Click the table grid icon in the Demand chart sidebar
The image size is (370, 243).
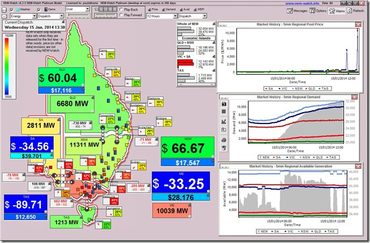point(223,112)
